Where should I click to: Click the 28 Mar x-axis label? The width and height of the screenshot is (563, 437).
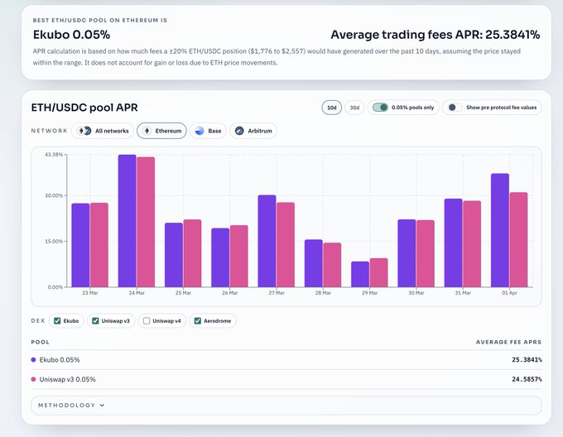(x=323, y=293)
